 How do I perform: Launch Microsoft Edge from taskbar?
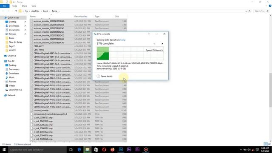coord(79,150)
